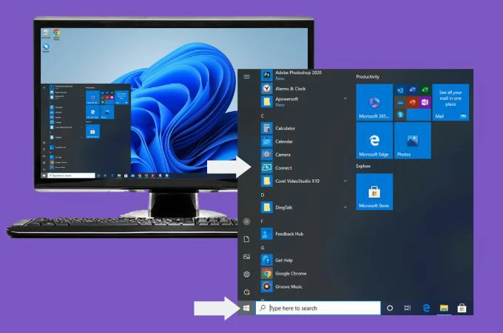Launch Microsoft Edge from the taskbar
The width and height of the screenshot is (503, 333).
pos(426,308)
